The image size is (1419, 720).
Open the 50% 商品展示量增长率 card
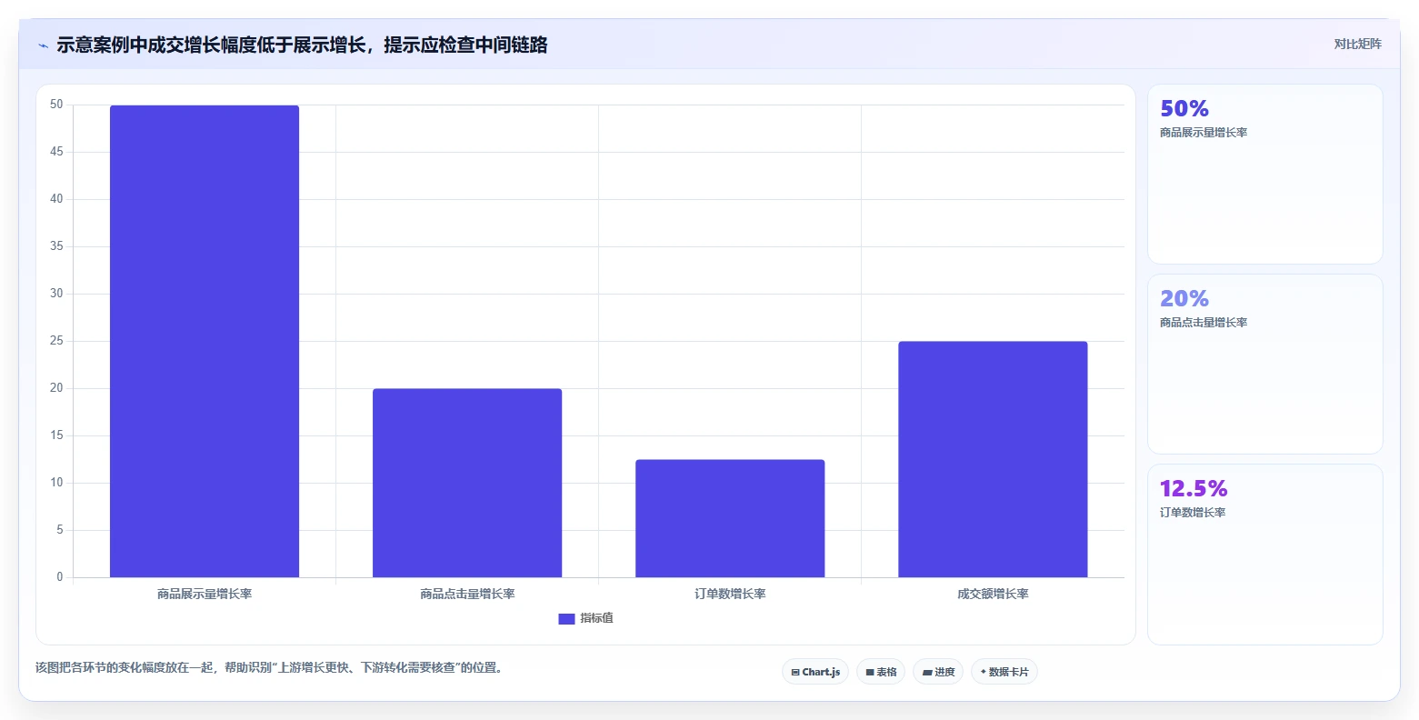pyautogui.click(x=1264, y=174)
